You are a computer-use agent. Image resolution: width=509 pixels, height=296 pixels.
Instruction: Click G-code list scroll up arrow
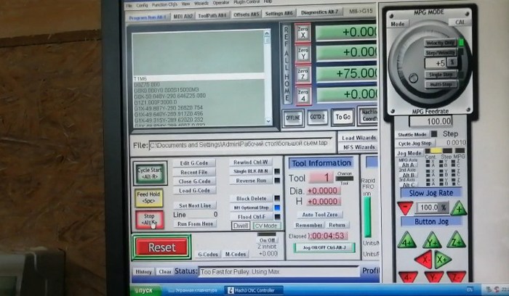pos(267,33)
